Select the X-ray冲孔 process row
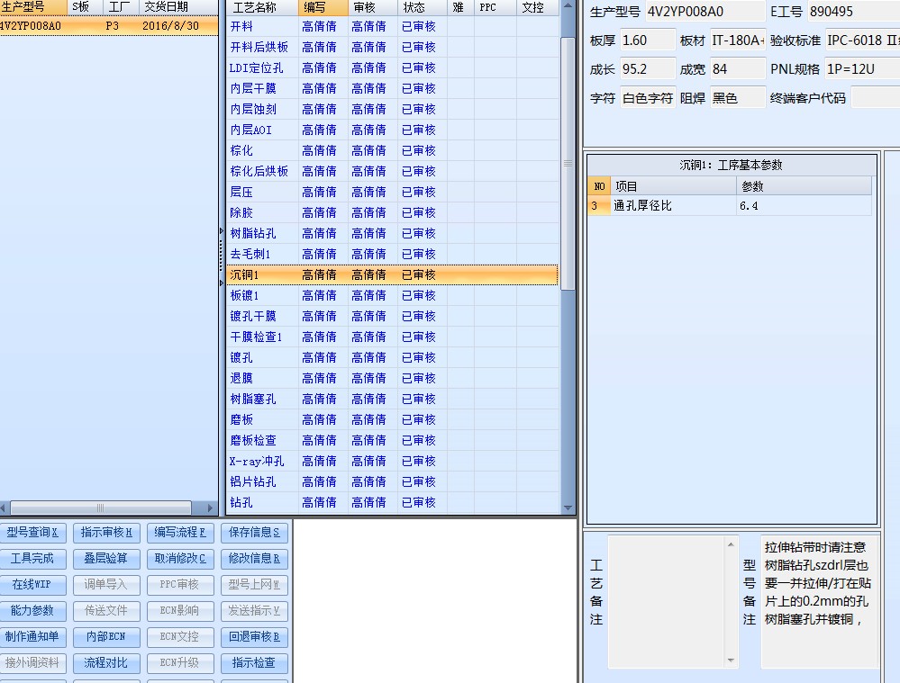This screenshot has width=900, height=683. click(x=393, y=461)
